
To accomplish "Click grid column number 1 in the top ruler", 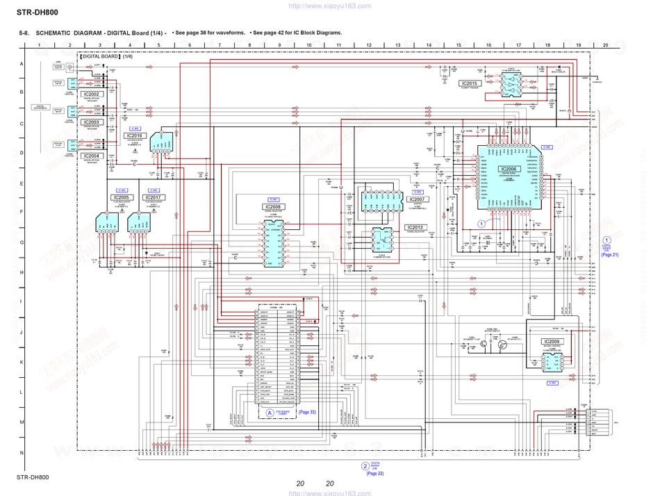I will pyautogui.click(x=39, y=45).
